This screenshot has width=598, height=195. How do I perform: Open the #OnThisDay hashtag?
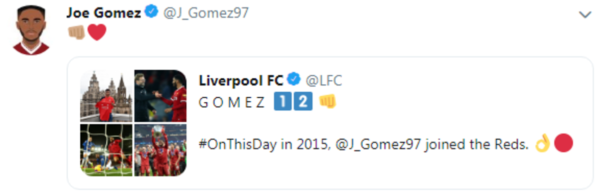coord(237,145)
